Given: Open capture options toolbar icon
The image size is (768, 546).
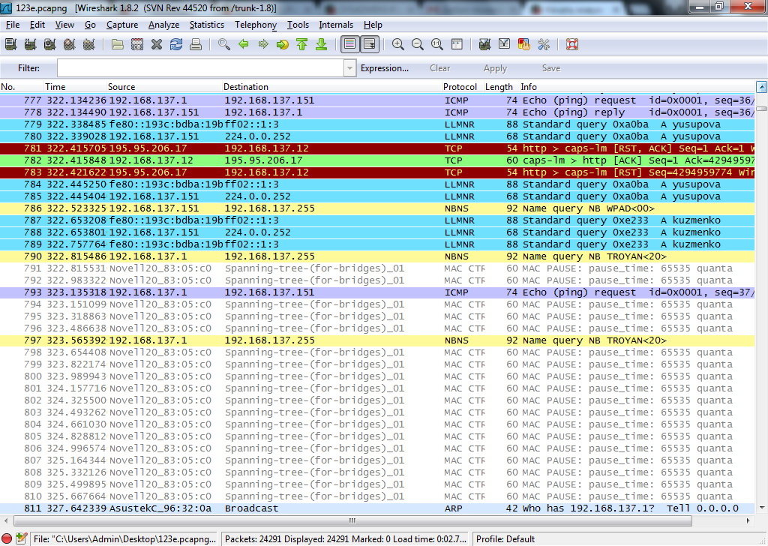Looking at the screenshot, I should click(30, 44).
